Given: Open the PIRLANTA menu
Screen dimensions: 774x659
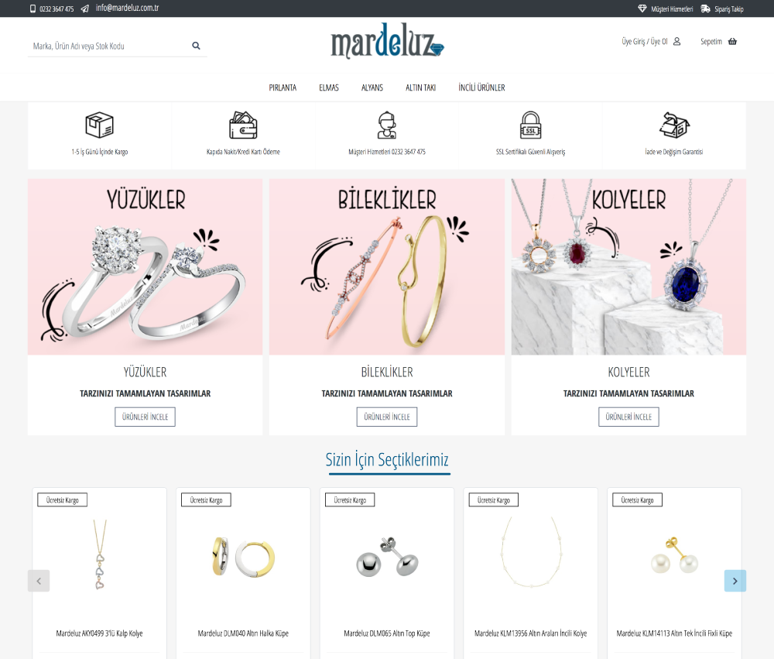Looking at the screenshot, I should pos(283,88).
